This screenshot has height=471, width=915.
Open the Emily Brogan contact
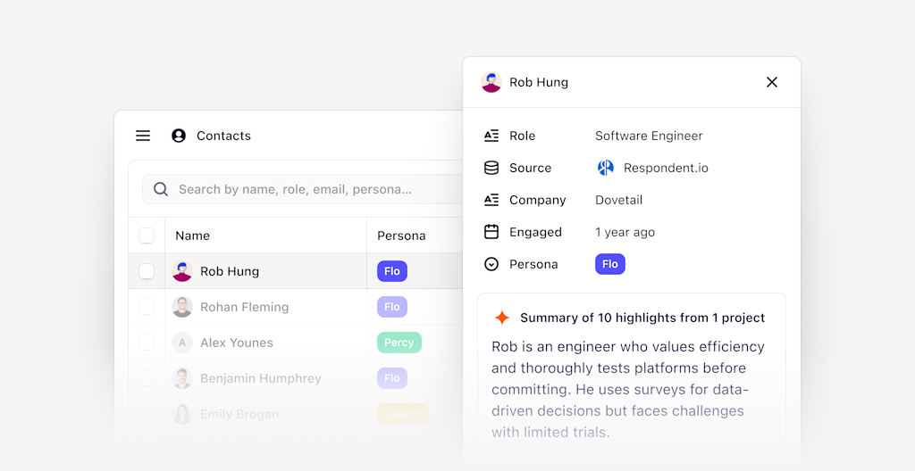coord(239,414)
